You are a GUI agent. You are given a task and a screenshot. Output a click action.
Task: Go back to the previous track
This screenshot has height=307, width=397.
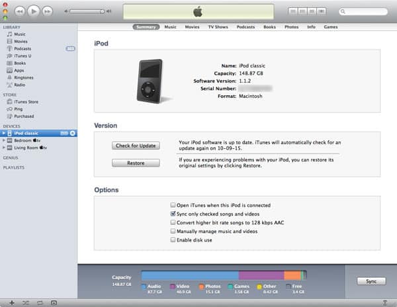tap(20, 11)
